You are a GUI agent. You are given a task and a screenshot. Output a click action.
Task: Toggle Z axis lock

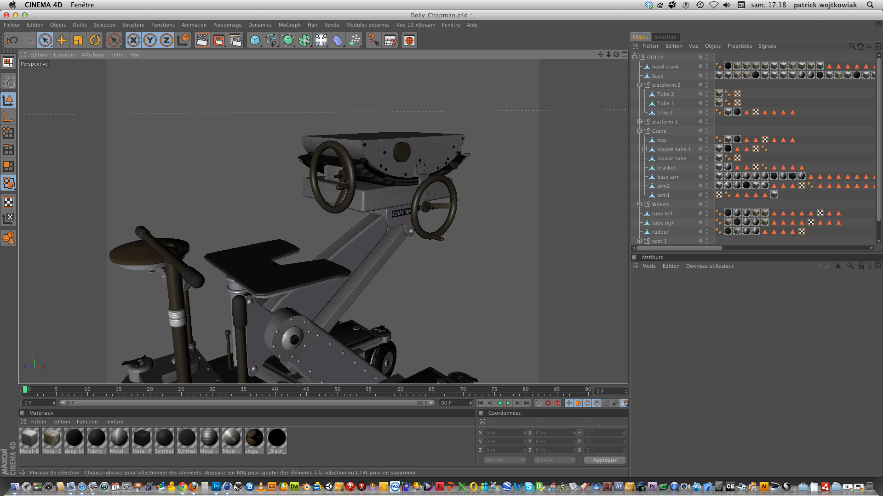tap(166, 40)
